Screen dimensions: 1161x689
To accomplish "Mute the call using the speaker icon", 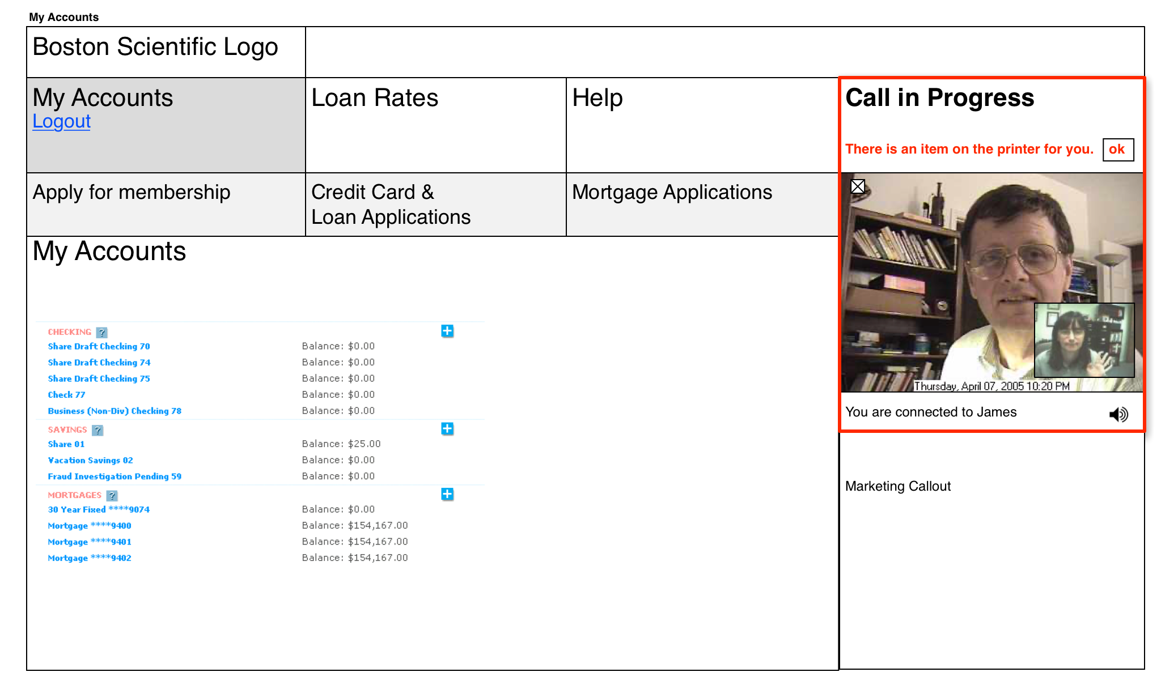I will tap(1117, 414).
